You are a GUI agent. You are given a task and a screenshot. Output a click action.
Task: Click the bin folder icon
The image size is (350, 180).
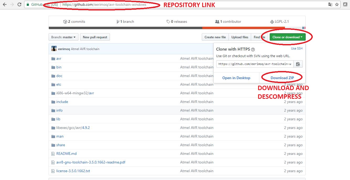[x=53, y=67]
